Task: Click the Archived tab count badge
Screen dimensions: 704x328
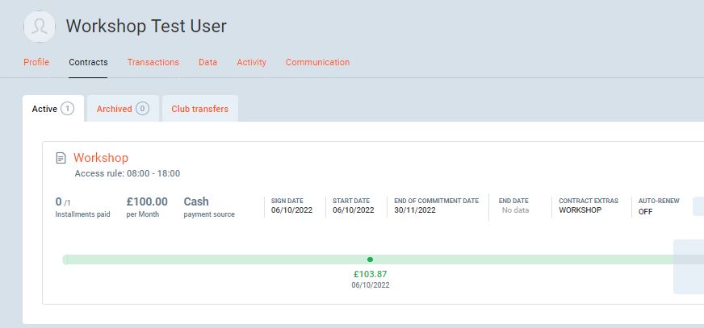Action: coord(142,109)
